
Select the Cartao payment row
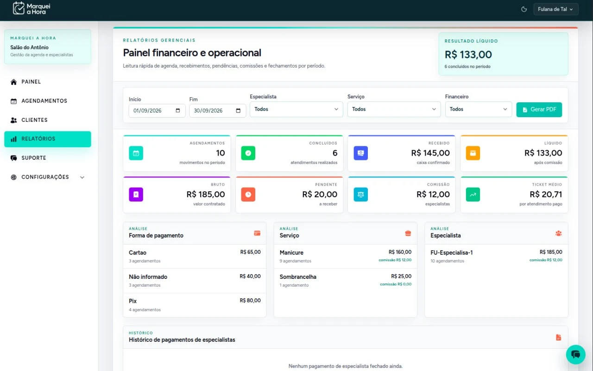pyautogui.click(x=195, y=257)
